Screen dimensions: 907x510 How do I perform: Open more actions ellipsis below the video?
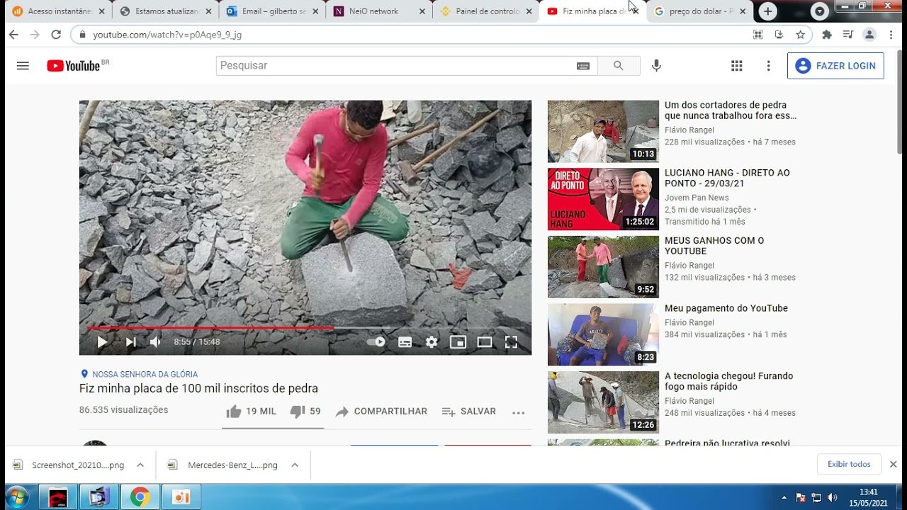pyautogui.click(x=519, y=412)
